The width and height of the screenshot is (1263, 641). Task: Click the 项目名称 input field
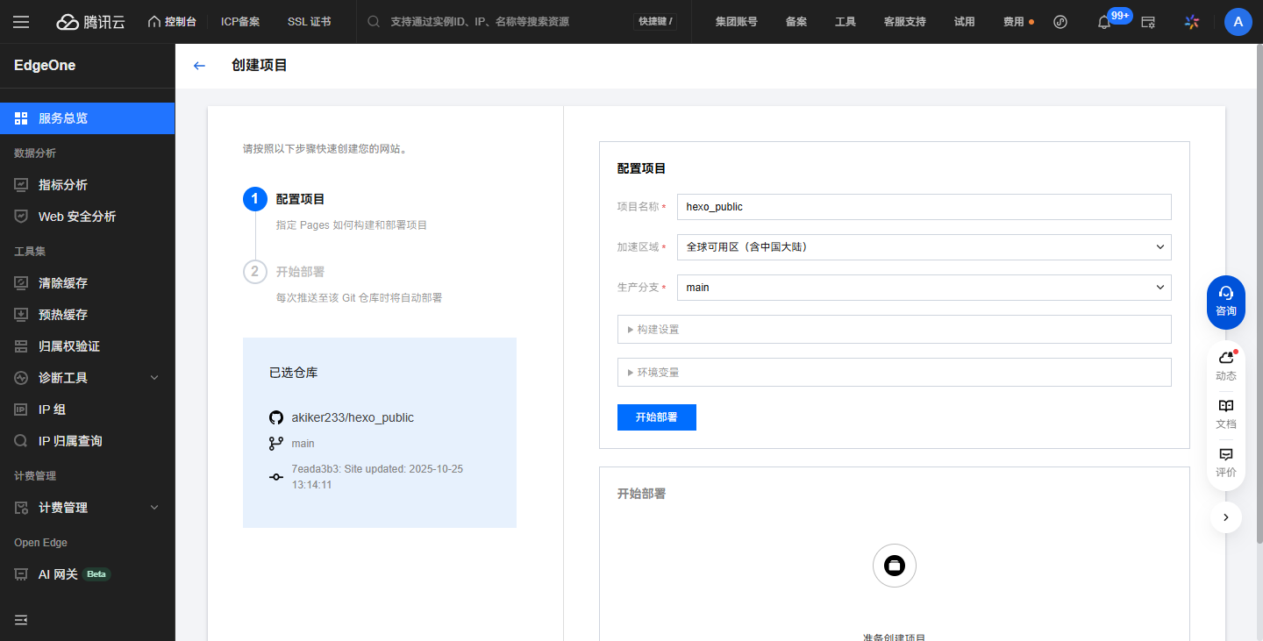[x=924, y=207]
